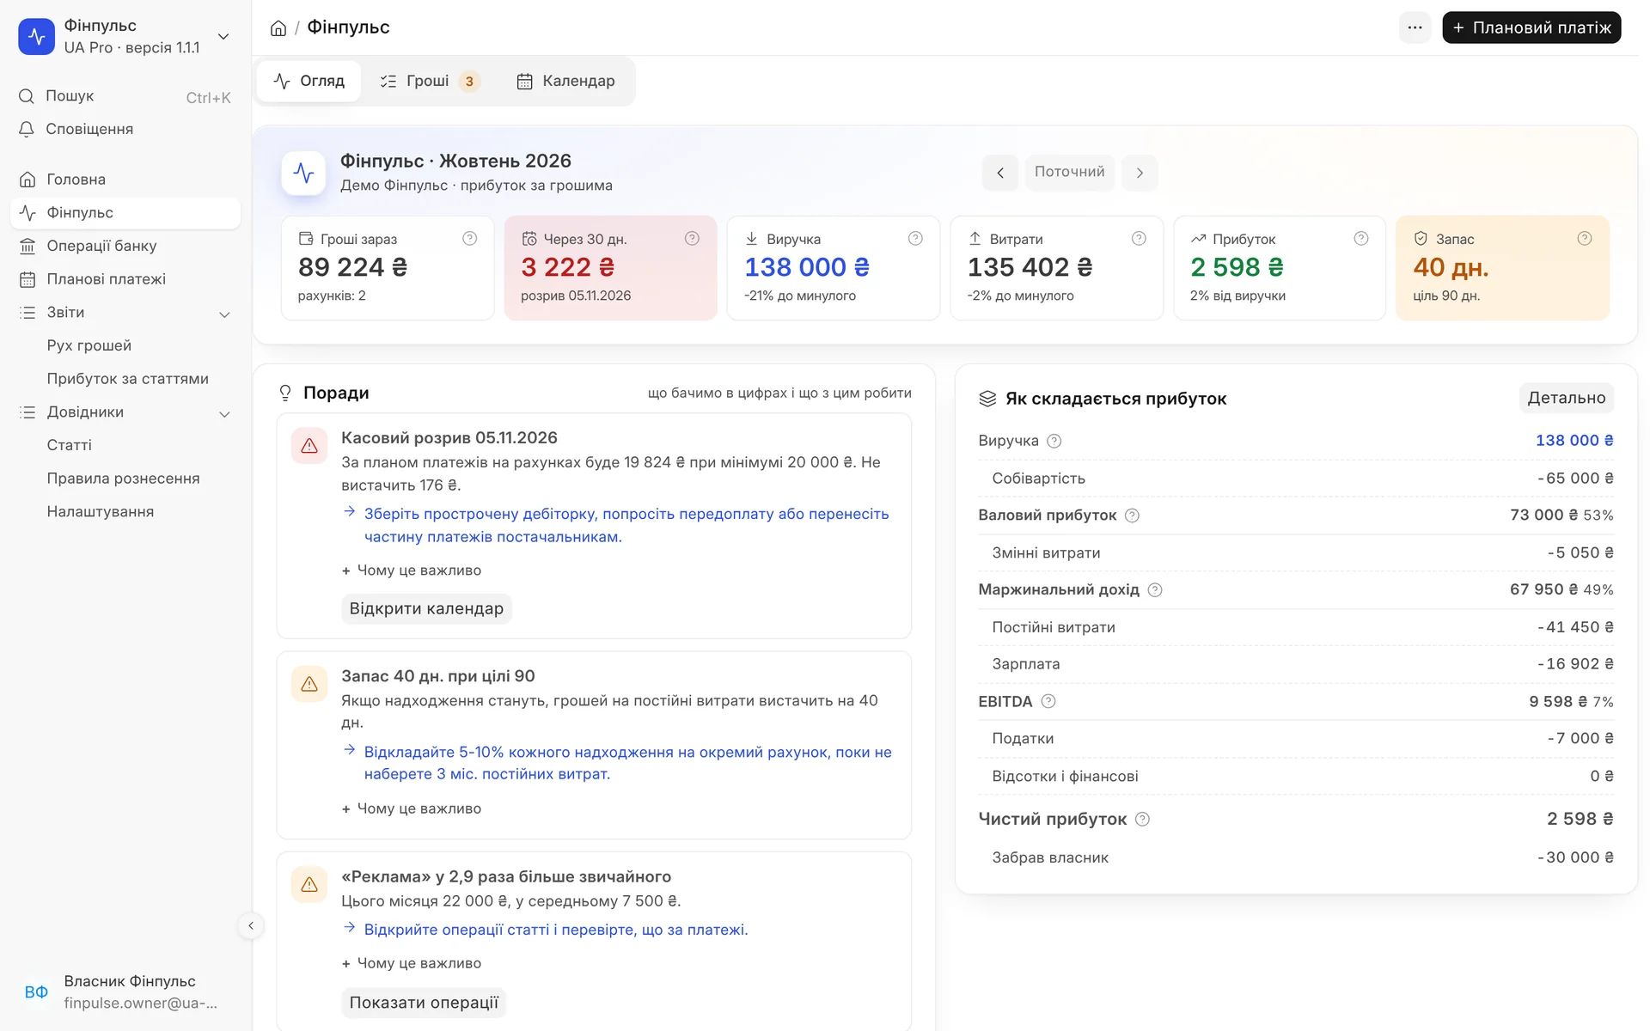The width and height of the screenshot is (1650, 1031).
Task: Click the Відкрити календар button
Action: (x=426, y=608)
